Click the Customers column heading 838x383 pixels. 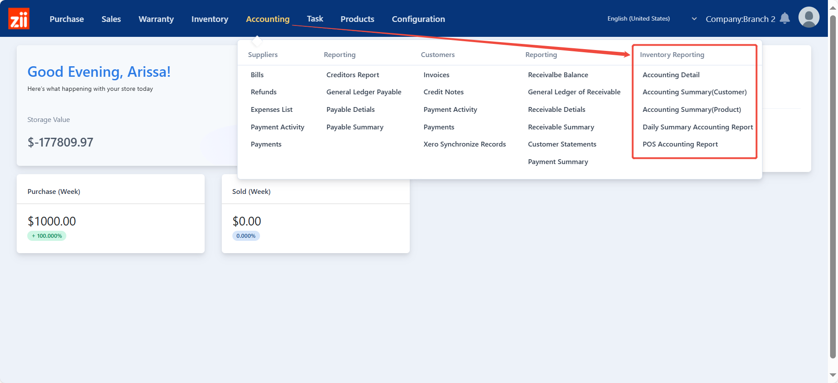point(438,54)
